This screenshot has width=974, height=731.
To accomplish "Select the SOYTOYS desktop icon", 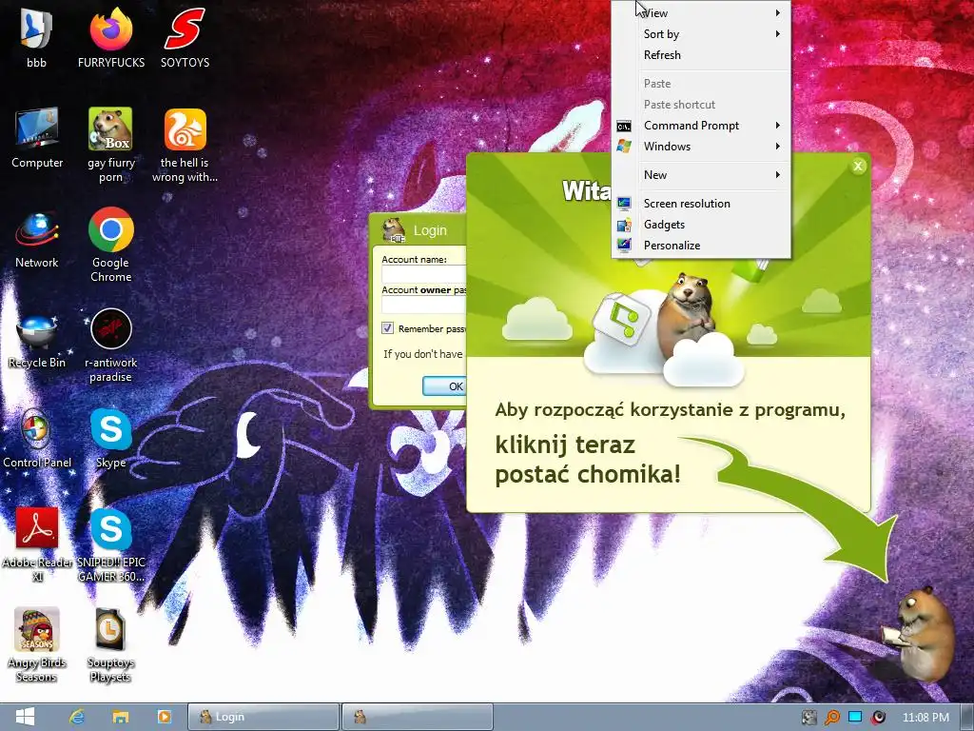I will click(185, 38).
